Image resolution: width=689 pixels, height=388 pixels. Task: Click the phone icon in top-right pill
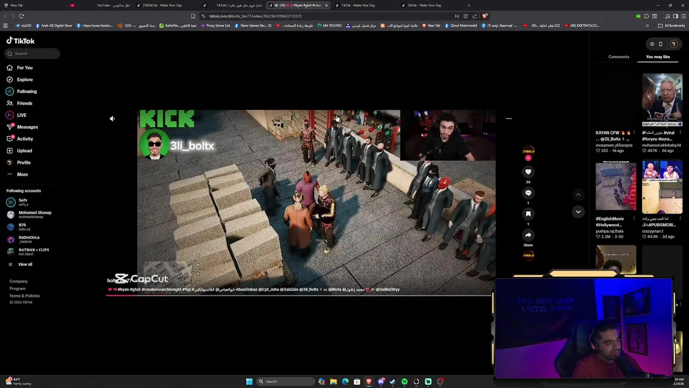660,44
